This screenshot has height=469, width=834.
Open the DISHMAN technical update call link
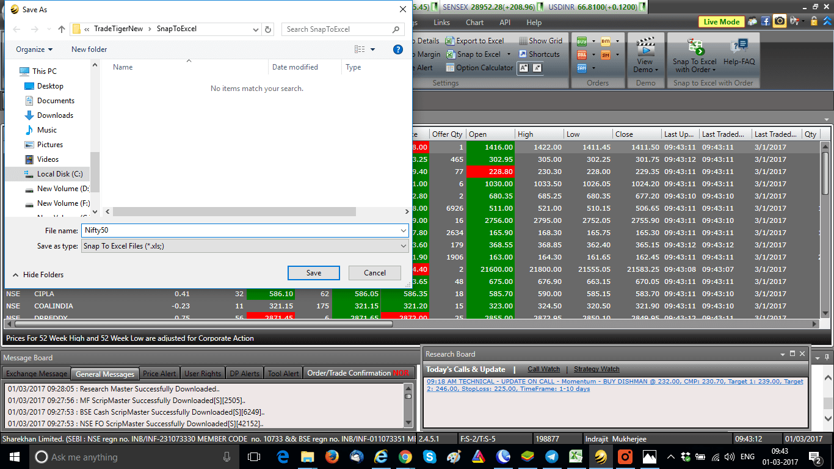coord(615,385)
